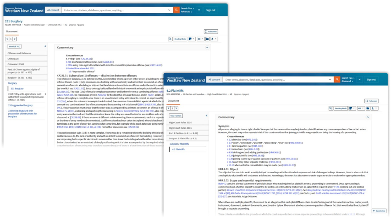Collapse table of contents sidebar in Plaintiffs window
Screen dimensions: 391x220
click(206, 116)
